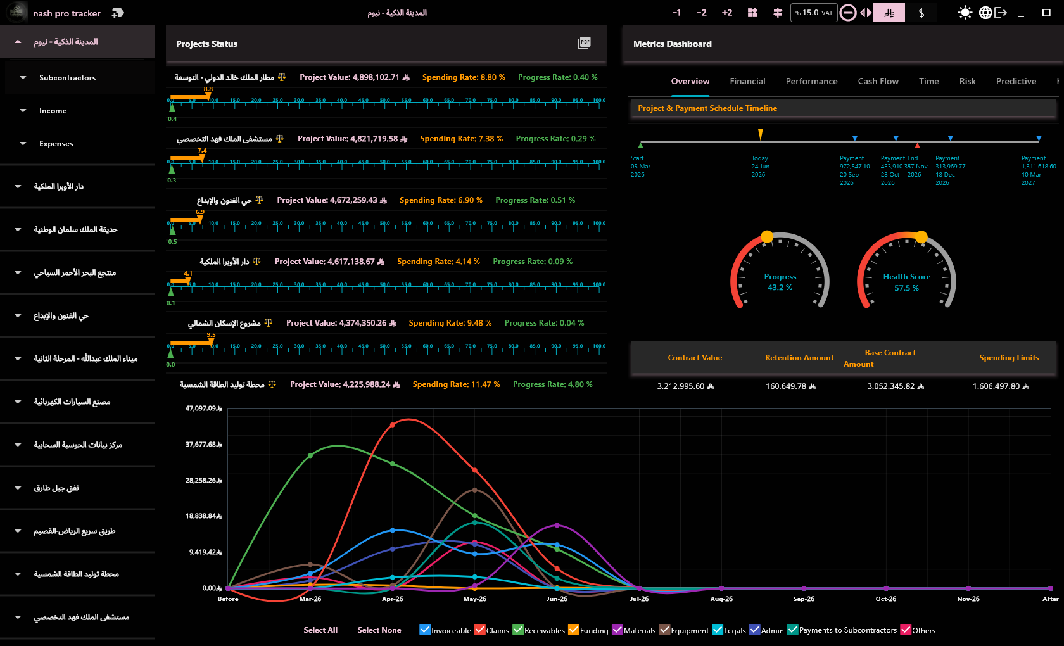Click the Health Score gauge knob
This screenshot has height=646, width=1064.
[x=921, y=237]
